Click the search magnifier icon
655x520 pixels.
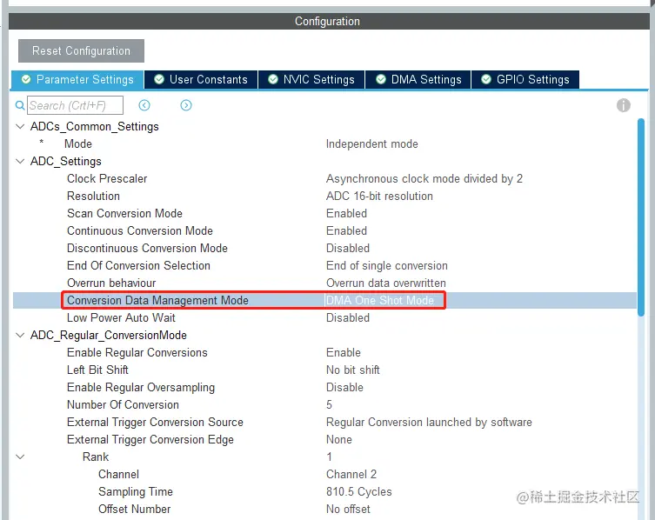pos(20,105)
